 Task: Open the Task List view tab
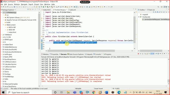(x=151, y=10)
